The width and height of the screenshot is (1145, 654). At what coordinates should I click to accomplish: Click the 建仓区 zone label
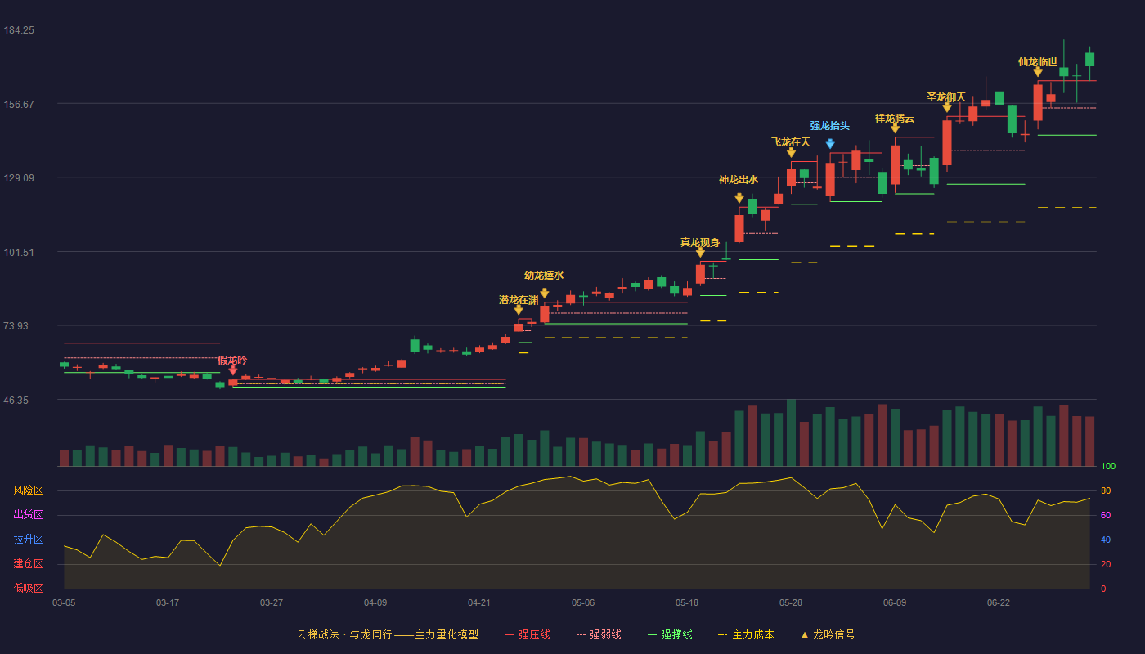click(x=29, y=564)
